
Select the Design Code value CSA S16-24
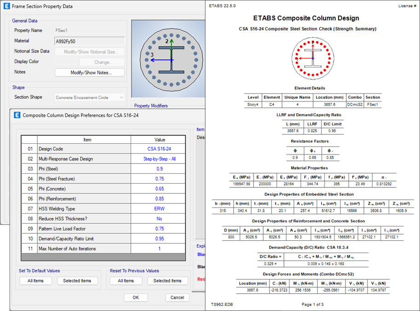[158, 149]
